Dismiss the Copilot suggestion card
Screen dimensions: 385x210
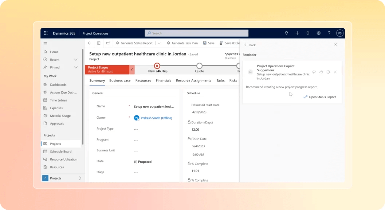[x=335, y=72]
